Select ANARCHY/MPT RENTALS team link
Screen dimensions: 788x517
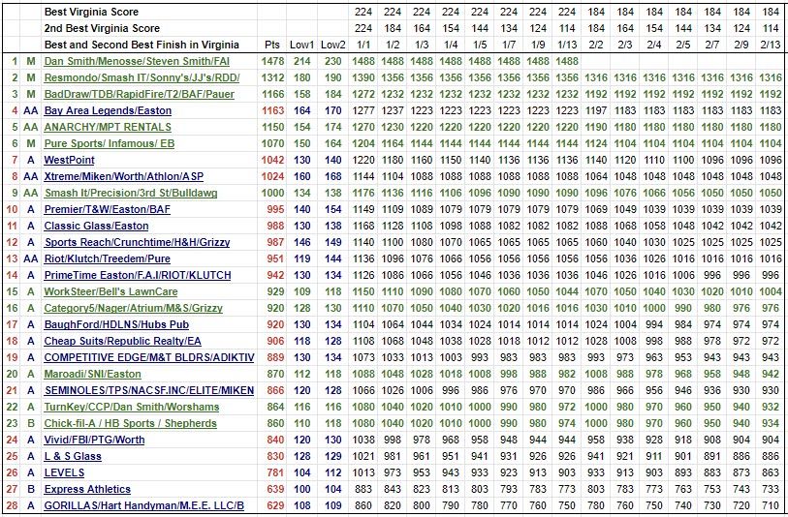click(x=108, y=128)
